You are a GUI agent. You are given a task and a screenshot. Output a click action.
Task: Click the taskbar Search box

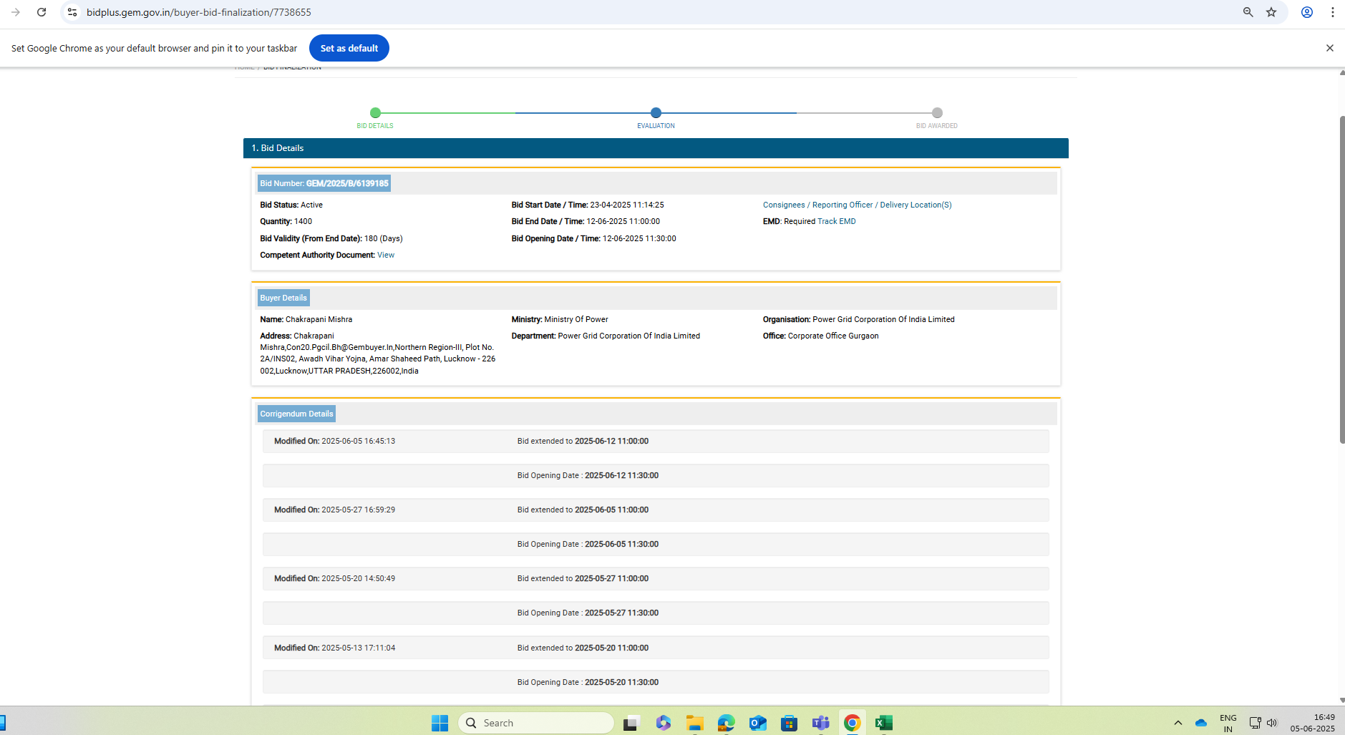click(536, 723)
